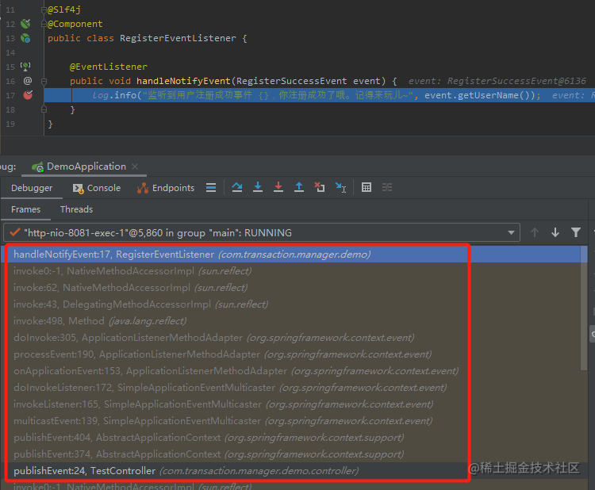Collapse the class fold marker at line 12
This screenshot has height=490, width=595.
[44, 24]
